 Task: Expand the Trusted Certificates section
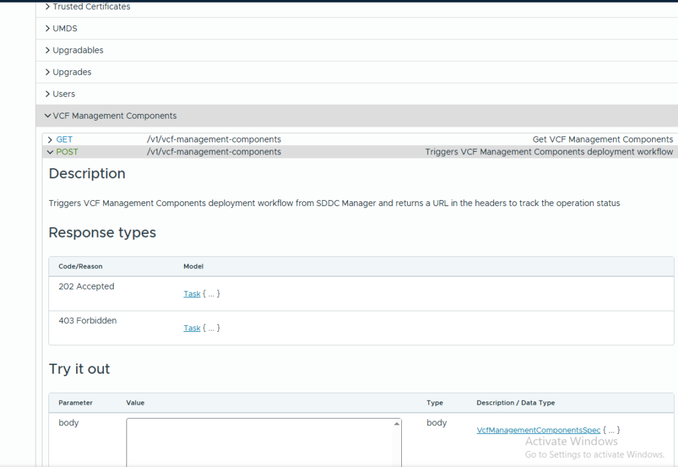(x=91, y=7)
